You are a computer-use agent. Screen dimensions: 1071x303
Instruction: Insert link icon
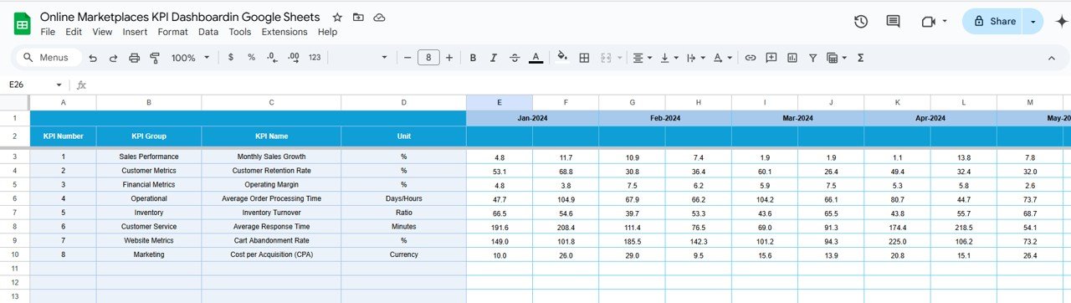(751, 58)
